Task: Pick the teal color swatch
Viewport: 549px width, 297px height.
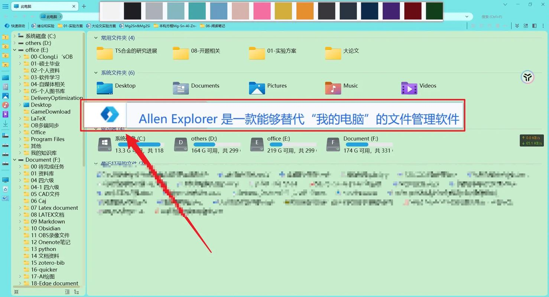Action: tap(197, 11)
